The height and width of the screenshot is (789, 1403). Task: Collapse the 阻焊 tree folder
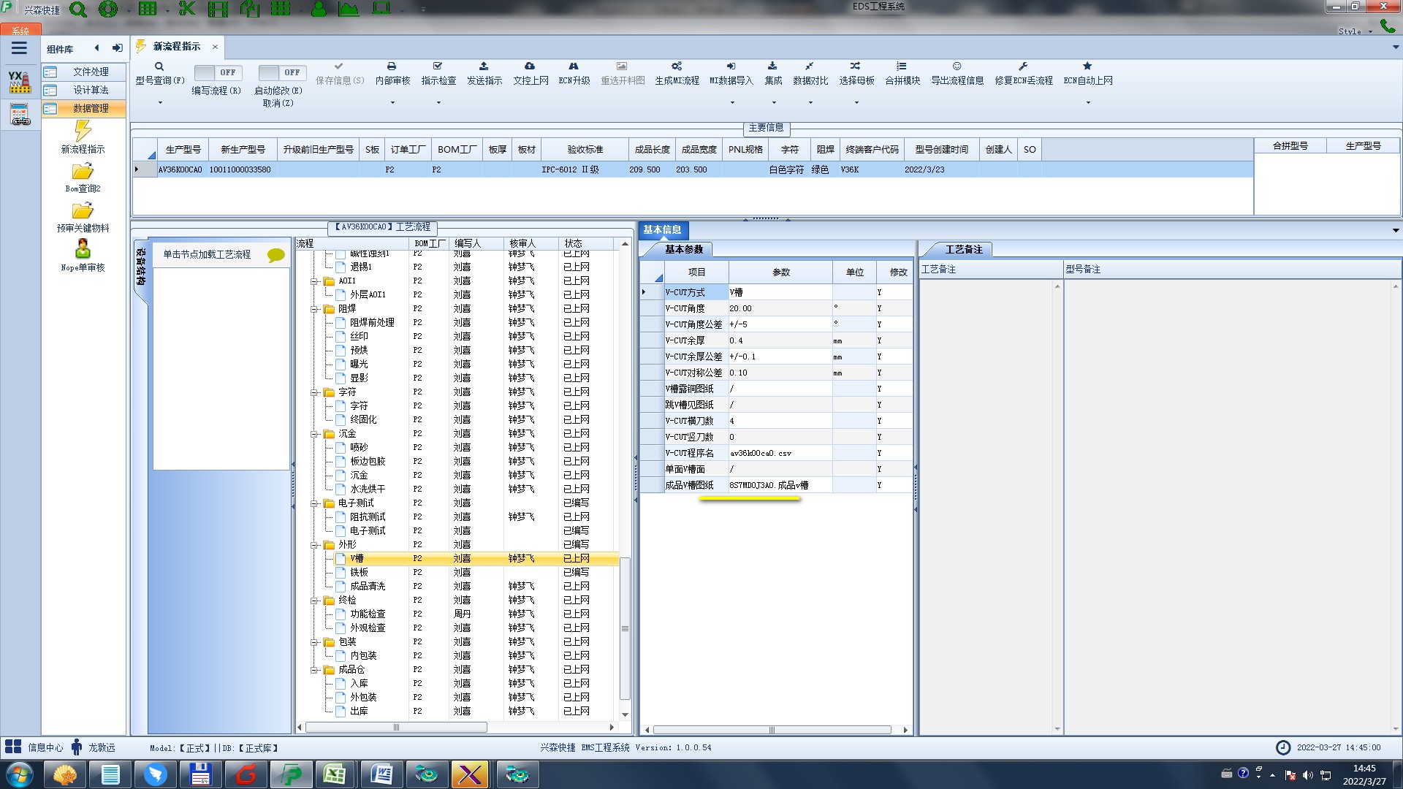point(315,309)
